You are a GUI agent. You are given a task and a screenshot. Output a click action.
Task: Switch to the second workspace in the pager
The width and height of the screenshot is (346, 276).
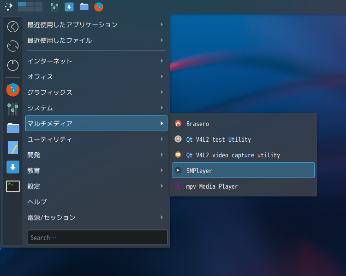point(30,4)
